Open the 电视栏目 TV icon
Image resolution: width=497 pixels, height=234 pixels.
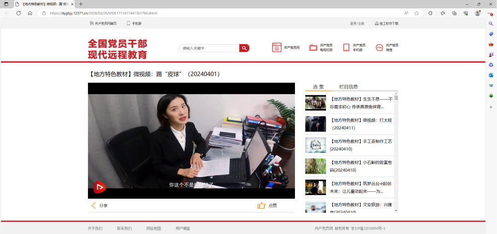[x=313, y=47]
